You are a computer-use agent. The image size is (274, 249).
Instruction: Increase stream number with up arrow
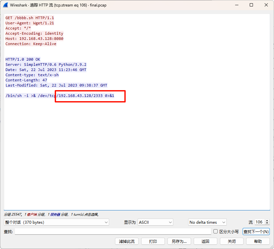[267, 221]
